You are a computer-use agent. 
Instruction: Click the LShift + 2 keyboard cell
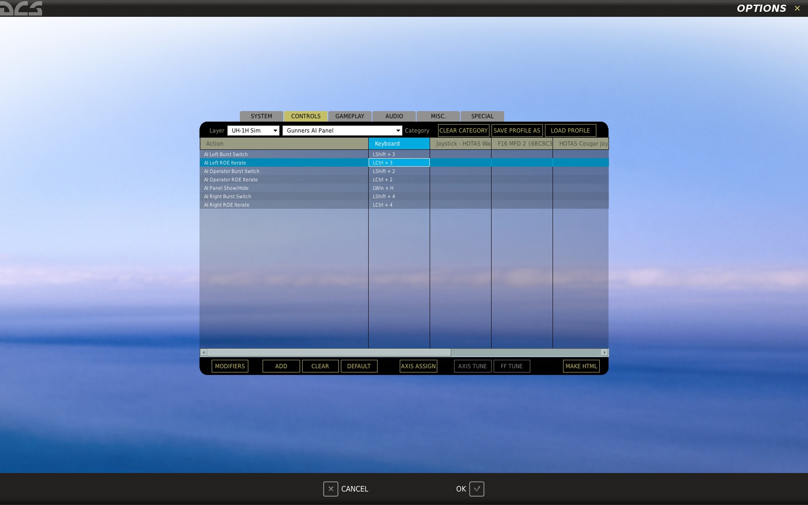pos(399,171)
